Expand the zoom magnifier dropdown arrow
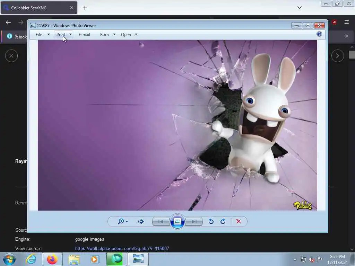The image size is (355, 266). [x=127, y=221]
